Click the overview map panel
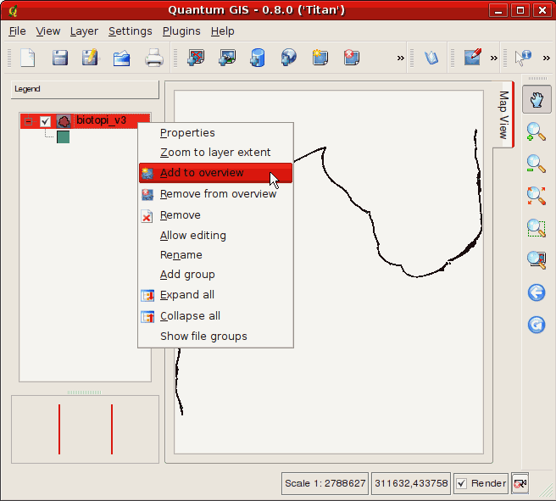 pos(85,429)
